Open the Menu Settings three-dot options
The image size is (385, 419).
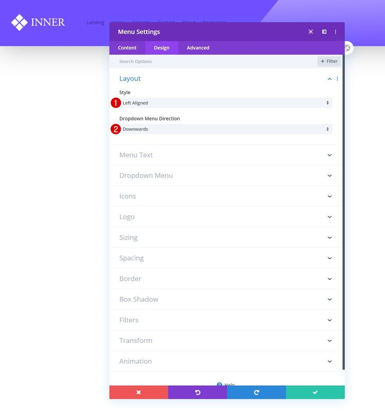336,32
